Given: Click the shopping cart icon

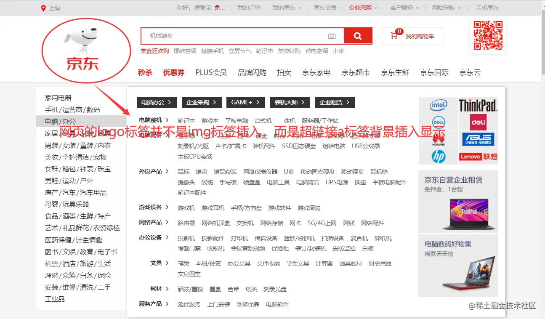Looking at the screenshot, I should pyautogui.click(x=394, y=36).
